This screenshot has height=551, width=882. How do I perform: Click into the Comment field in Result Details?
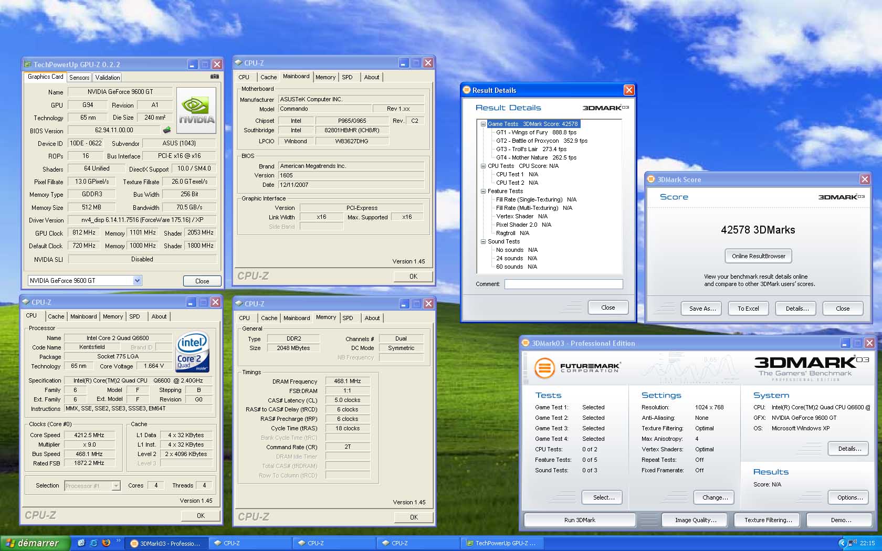point(563,284)
